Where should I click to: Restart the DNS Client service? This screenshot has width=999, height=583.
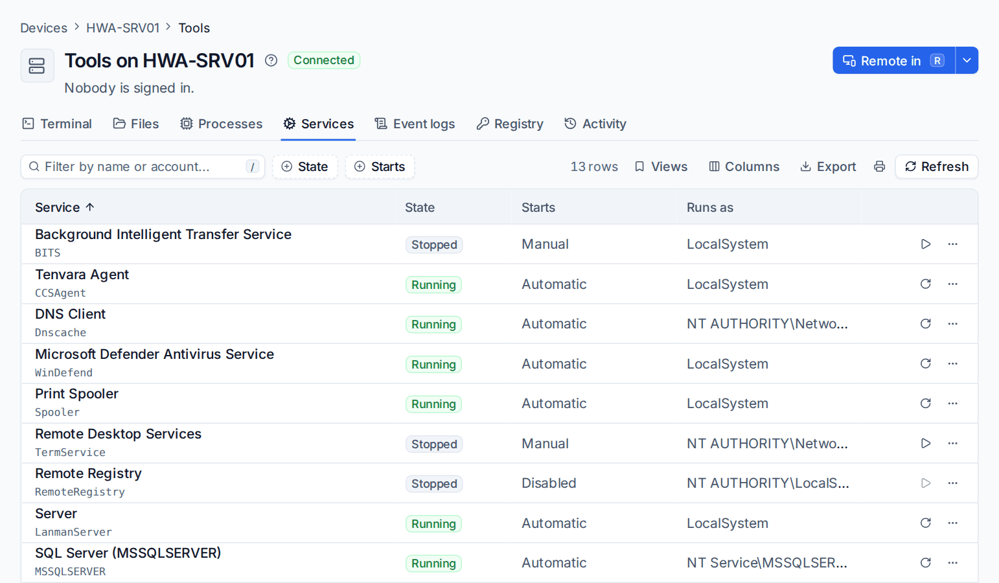(926, 324)
